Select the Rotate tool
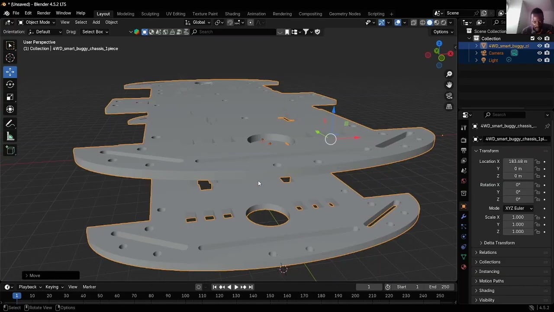The width and height of the screenshot is (554, 312). pos(10,84)
